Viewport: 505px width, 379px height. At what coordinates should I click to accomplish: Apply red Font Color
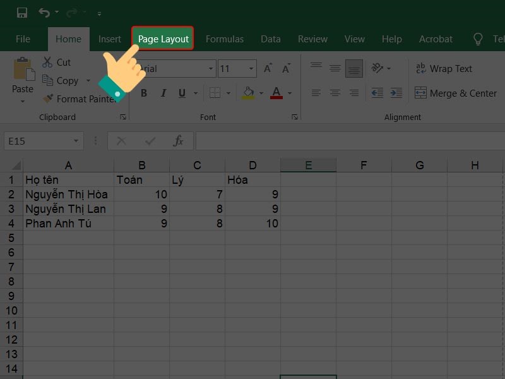tap(276, 93)
